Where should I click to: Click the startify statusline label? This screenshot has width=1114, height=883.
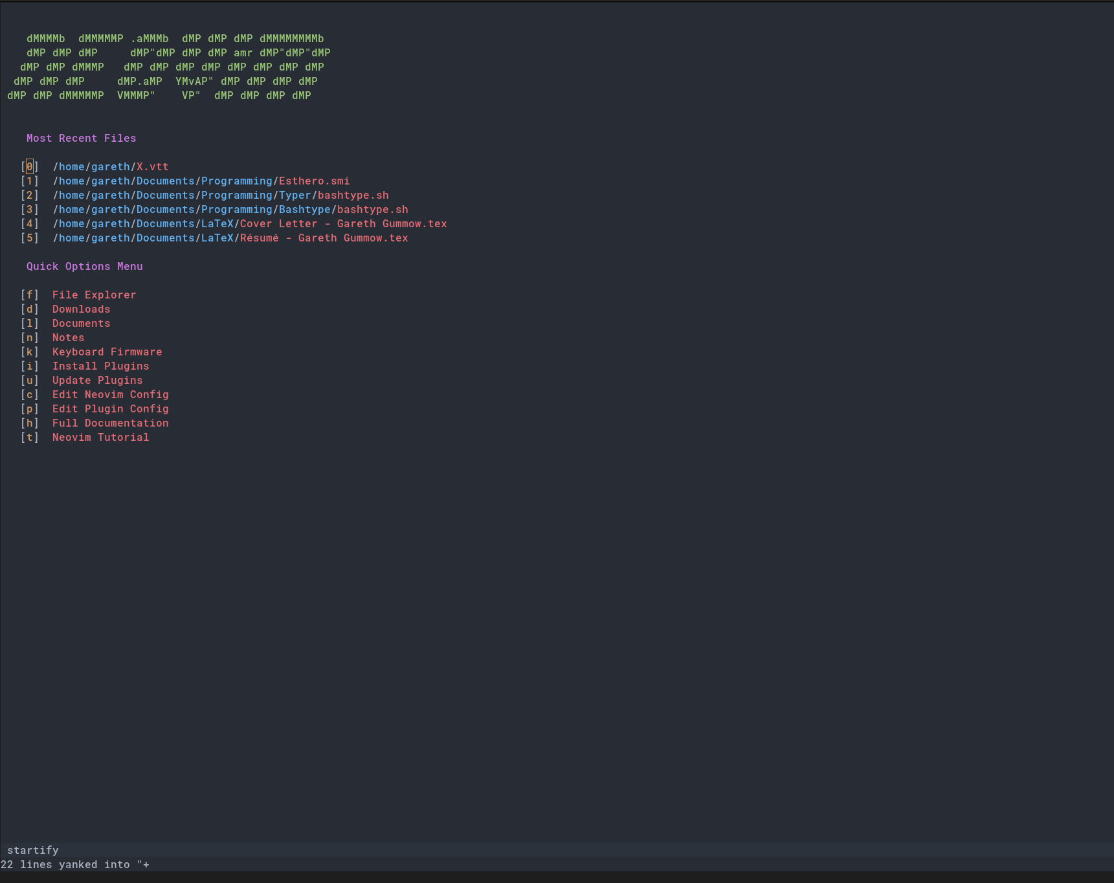click(x=33, y=850)
